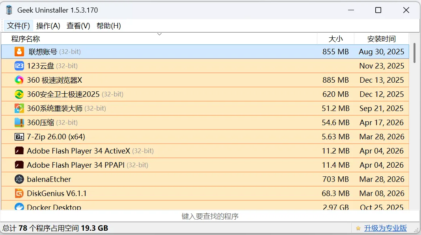The height and width of the screenshot is (235, 421).
Task: Click the 123云盘 blue icon
Action: coord(19,66)
